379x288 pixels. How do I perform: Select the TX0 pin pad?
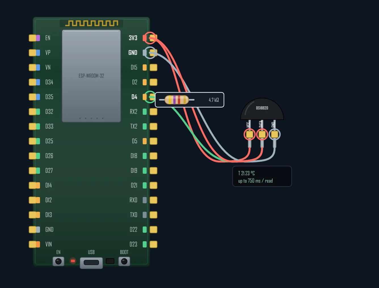point(153,215)
